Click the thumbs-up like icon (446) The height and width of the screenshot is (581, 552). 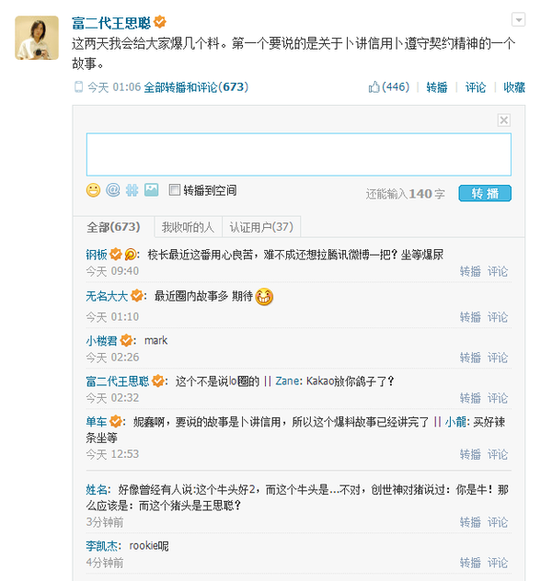[374, 87]
